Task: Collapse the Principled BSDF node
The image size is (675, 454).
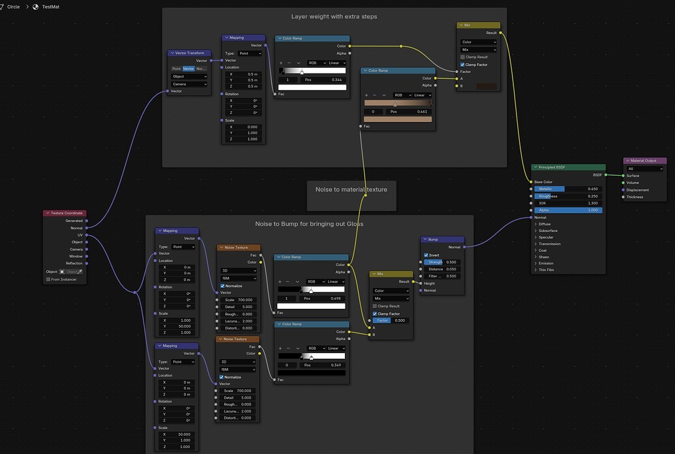Action: point(535,167)
